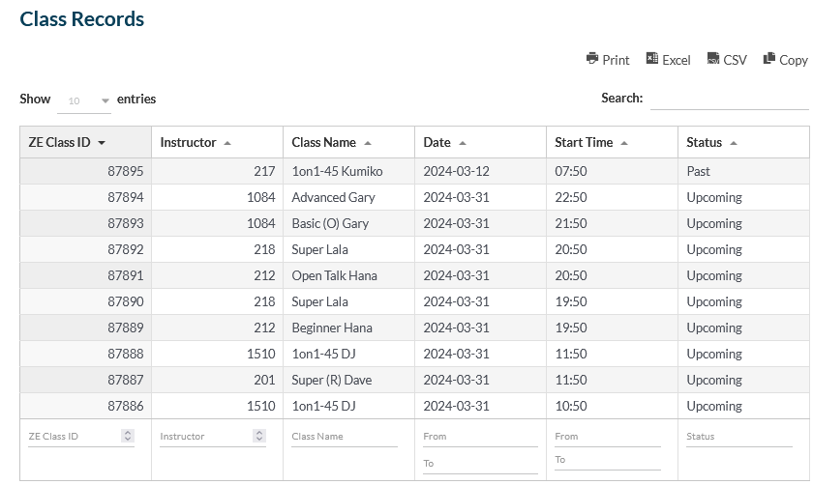Sort by Class Name column arrow
This screenshot has width=813, height=485.
click(368, 143)
